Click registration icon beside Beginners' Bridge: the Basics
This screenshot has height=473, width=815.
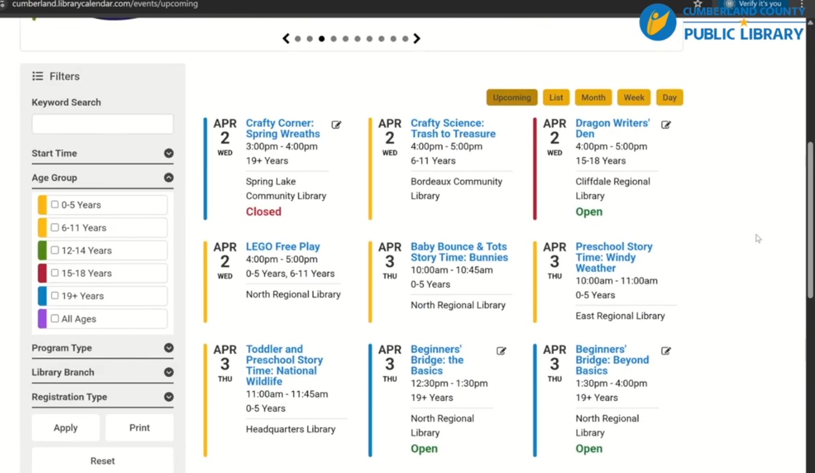[x=501, y=351]
